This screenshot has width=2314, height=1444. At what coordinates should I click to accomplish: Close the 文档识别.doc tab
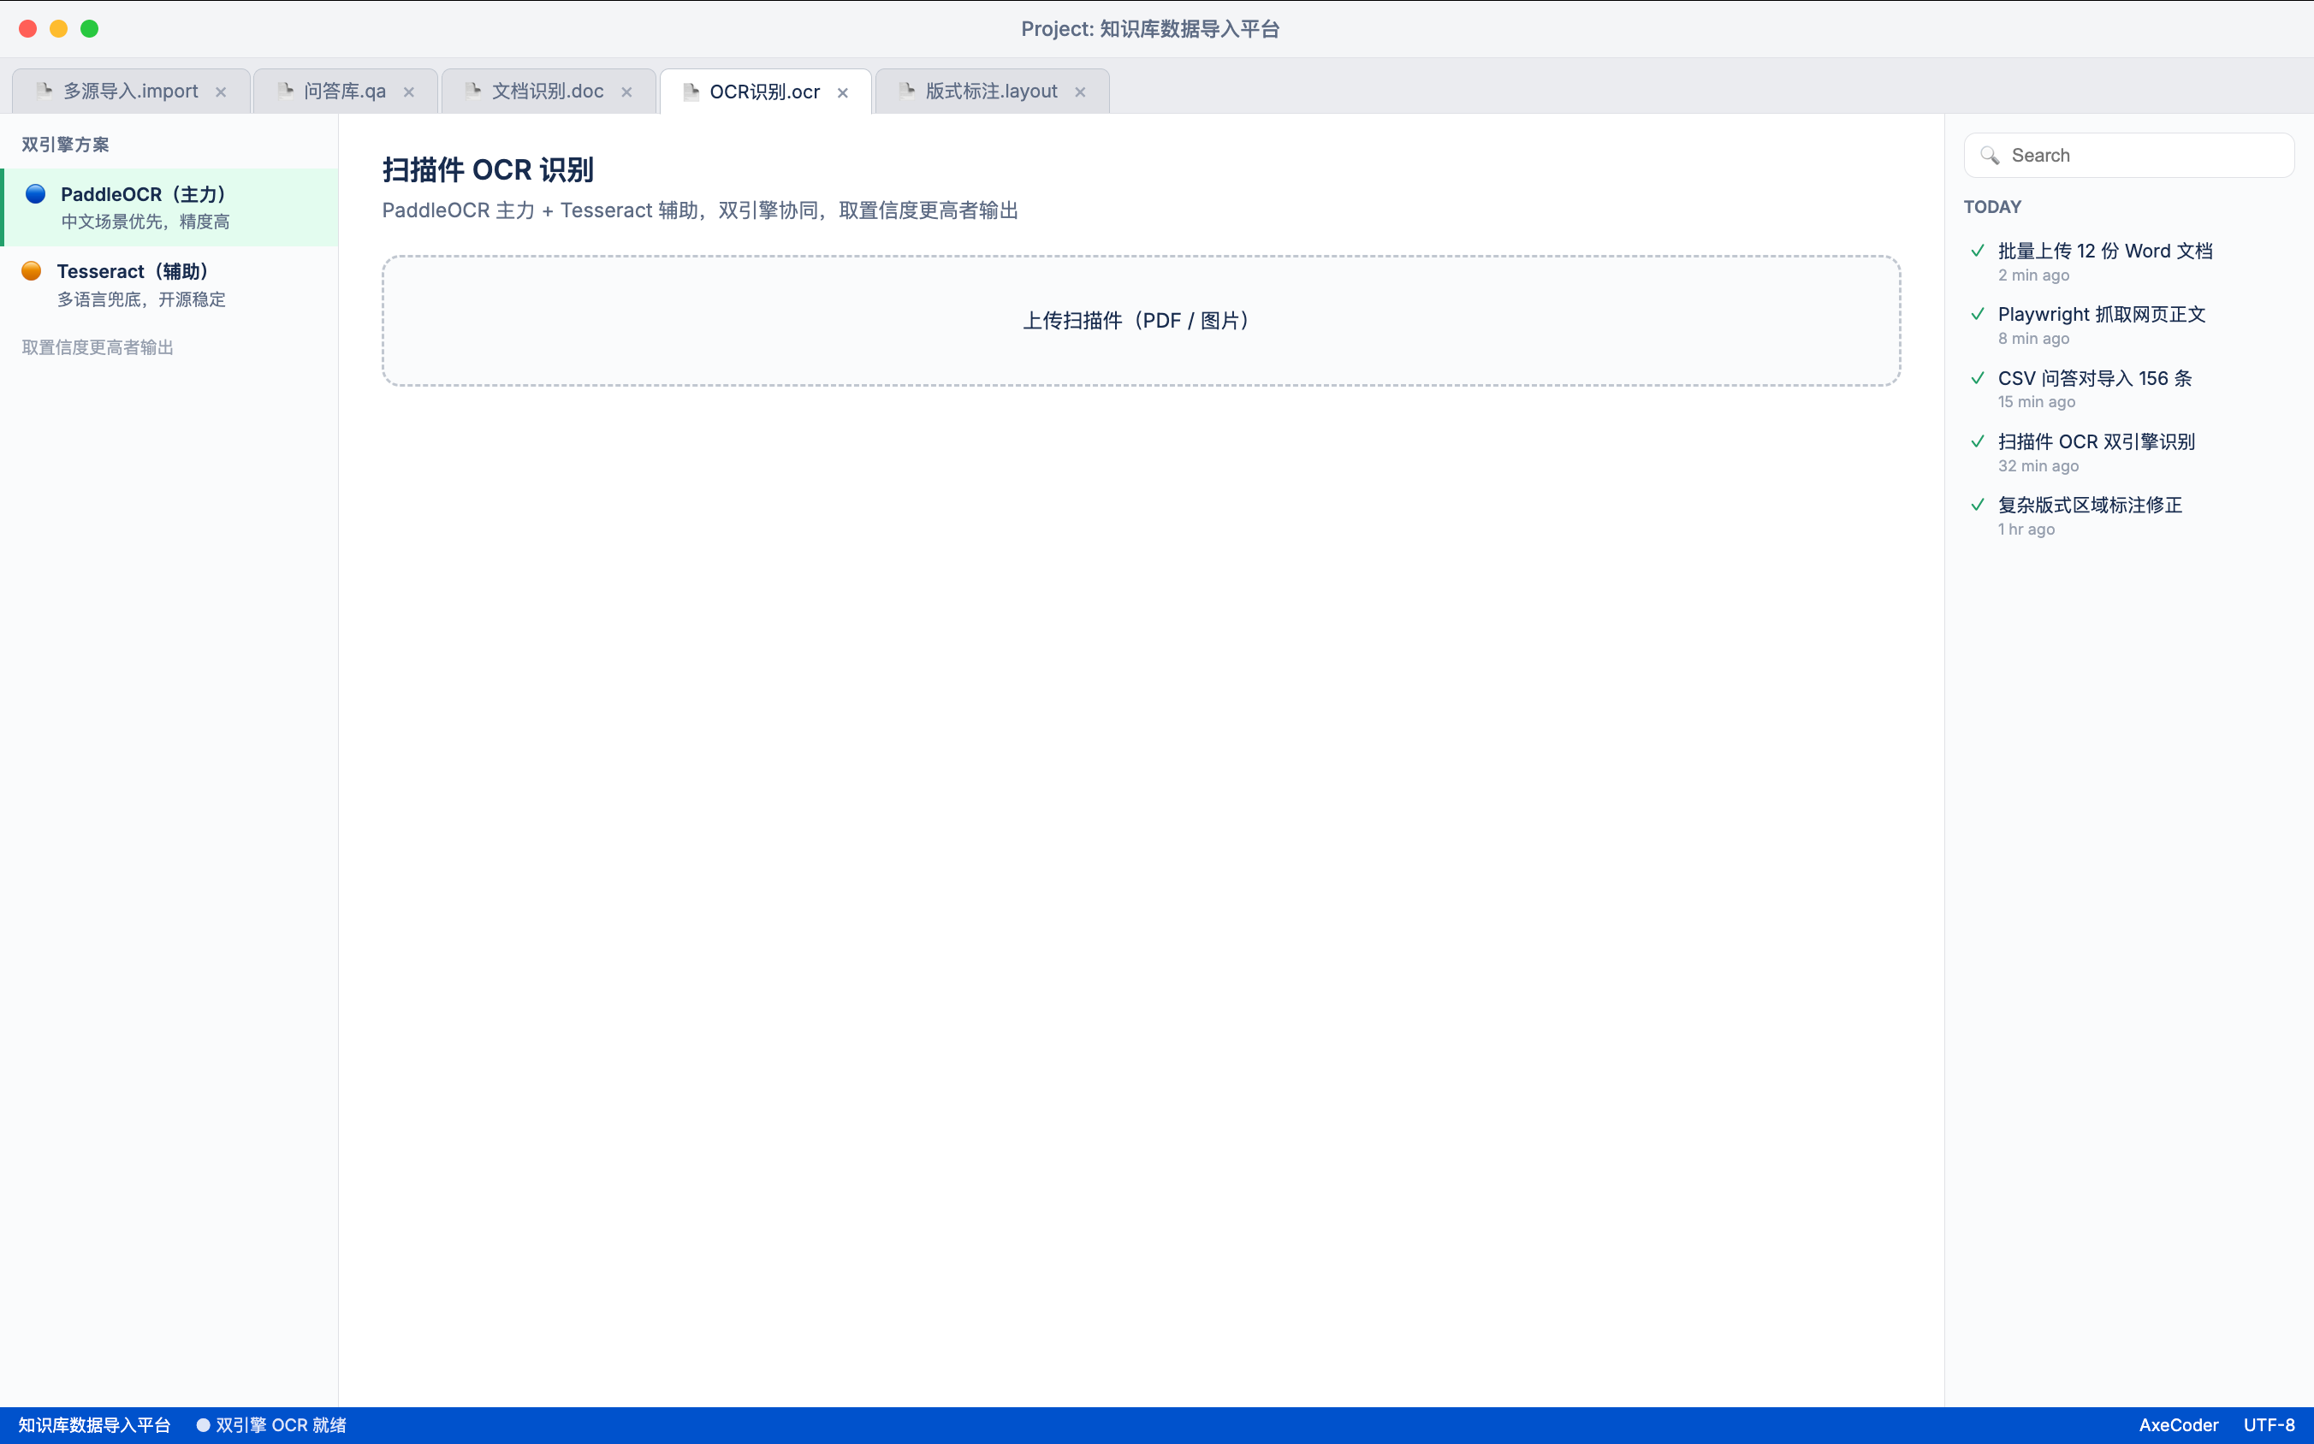[626, 92]
